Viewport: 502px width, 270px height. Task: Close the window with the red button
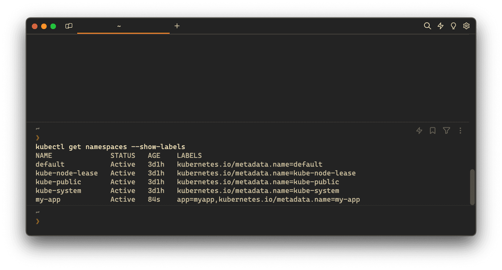pyautogui.click(x=35, y=26)
